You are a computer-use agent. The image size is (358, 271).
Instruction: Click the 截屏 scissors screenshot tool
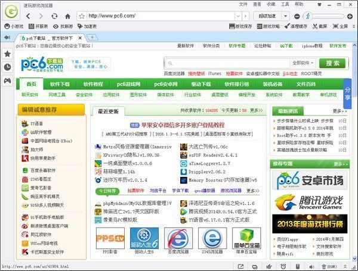(x=320, y=26)
